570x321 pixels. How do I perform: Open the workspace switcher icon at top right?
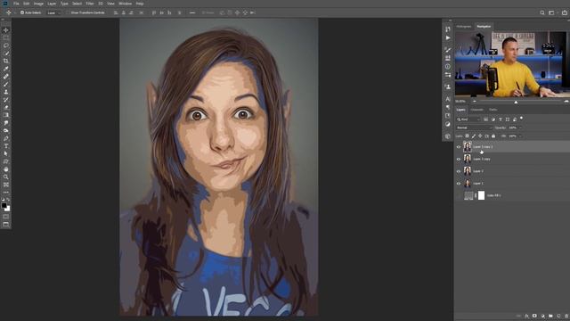pyautogui.click(x=551, y=12)
